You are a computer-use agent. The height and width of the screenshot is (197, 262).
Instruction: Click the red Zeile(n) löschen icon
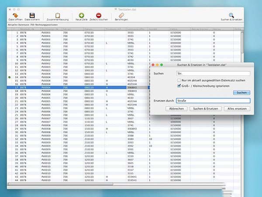click(99, 15)
